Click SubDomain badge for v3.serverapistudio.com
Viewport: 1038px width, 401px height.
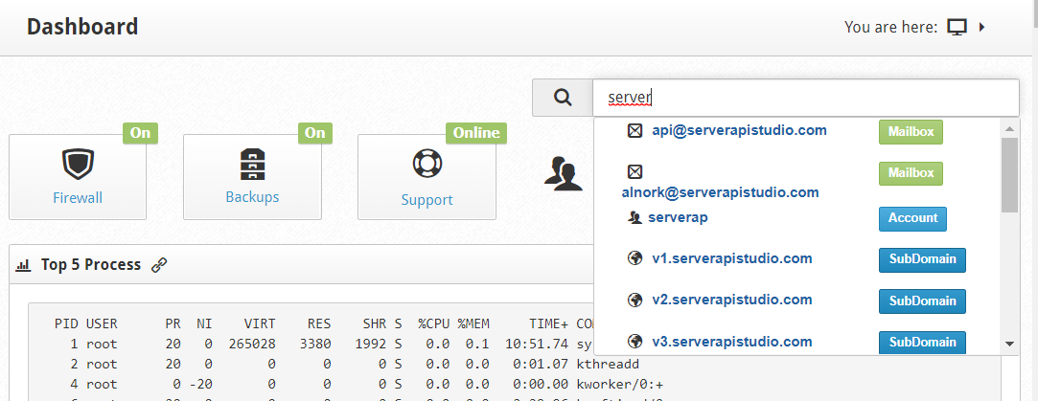922,343
